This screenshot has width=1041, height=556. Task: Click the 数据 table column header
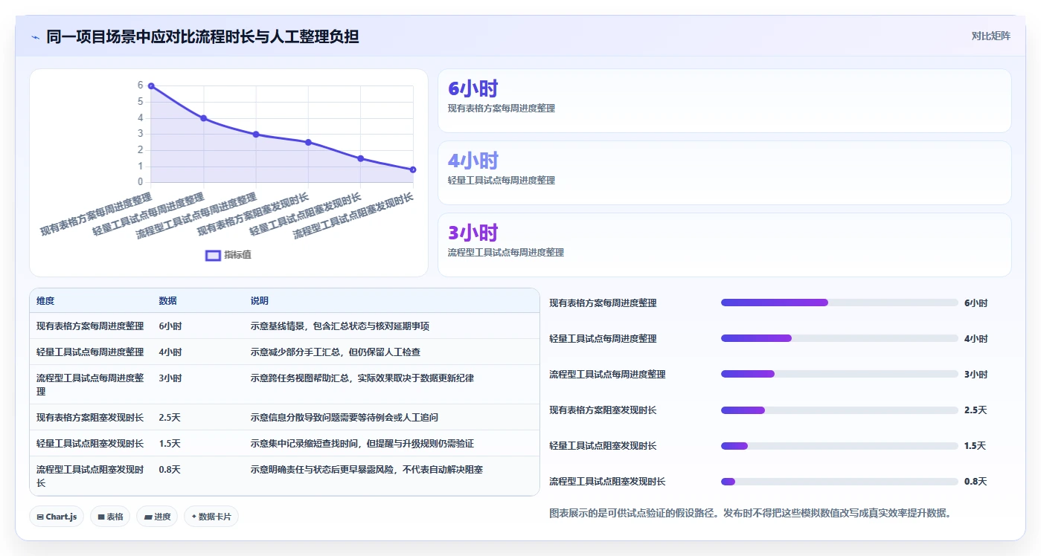(x=167, y=301)
